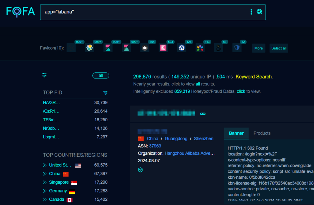314x205 pixels.
Task: Open the sidebar filter settings icon
Action: pos(44,75)
